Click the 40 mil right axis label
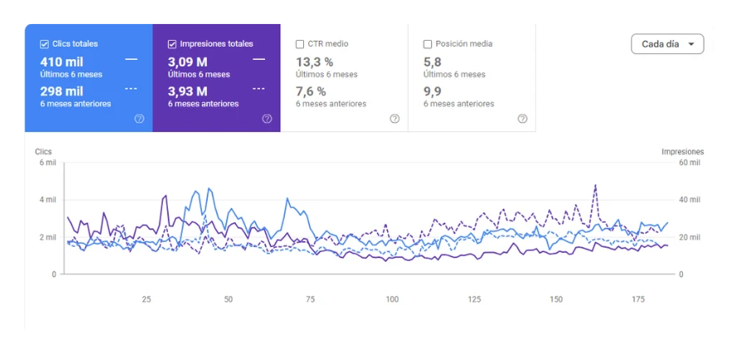The height and width of the screenshot is (364, 741). pos(689,199)
